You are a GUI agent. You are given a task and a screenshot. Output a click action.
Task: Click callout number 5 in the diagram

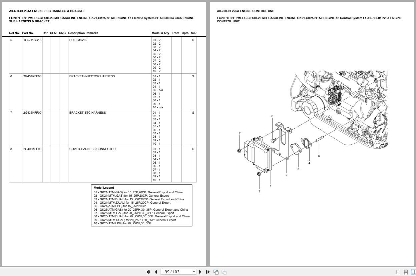[319, 156]
